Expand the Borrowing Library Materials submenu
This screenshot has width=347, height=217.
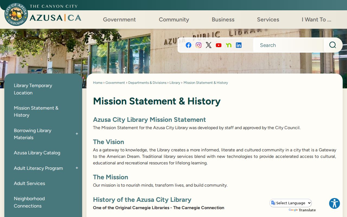(x=77, y=134)
